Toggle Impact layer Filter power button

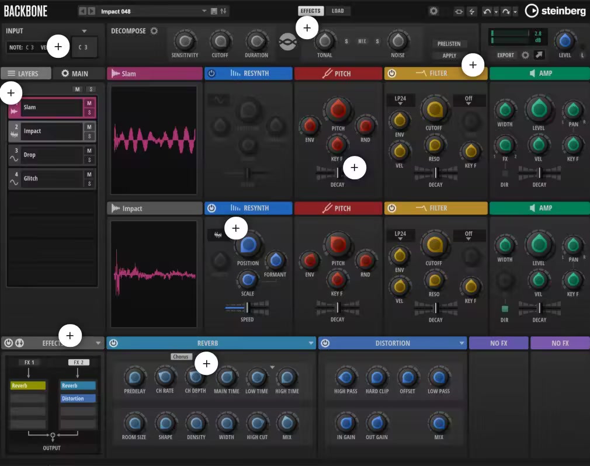[392, 208]
